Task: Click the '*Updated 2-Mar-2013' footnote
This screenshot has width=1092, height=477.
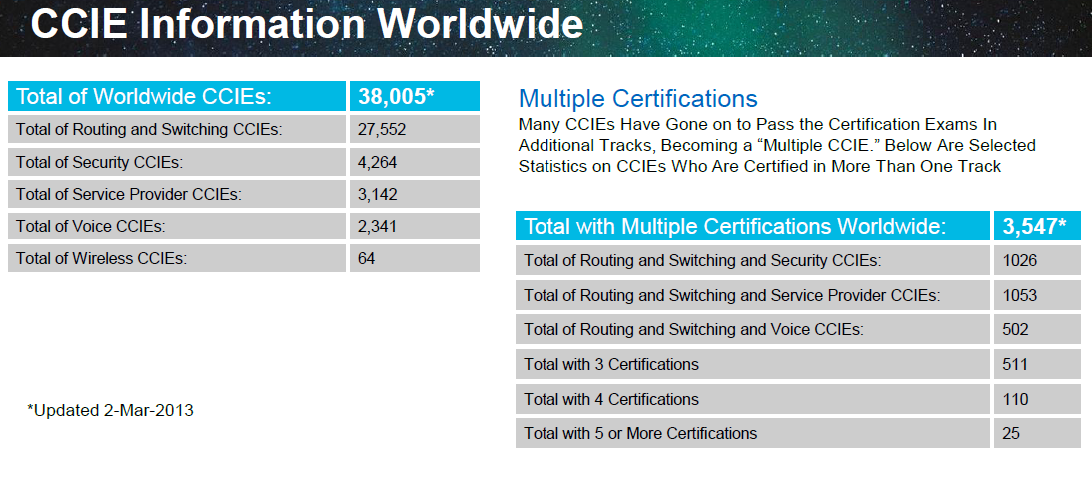Action: click(110, 410)
